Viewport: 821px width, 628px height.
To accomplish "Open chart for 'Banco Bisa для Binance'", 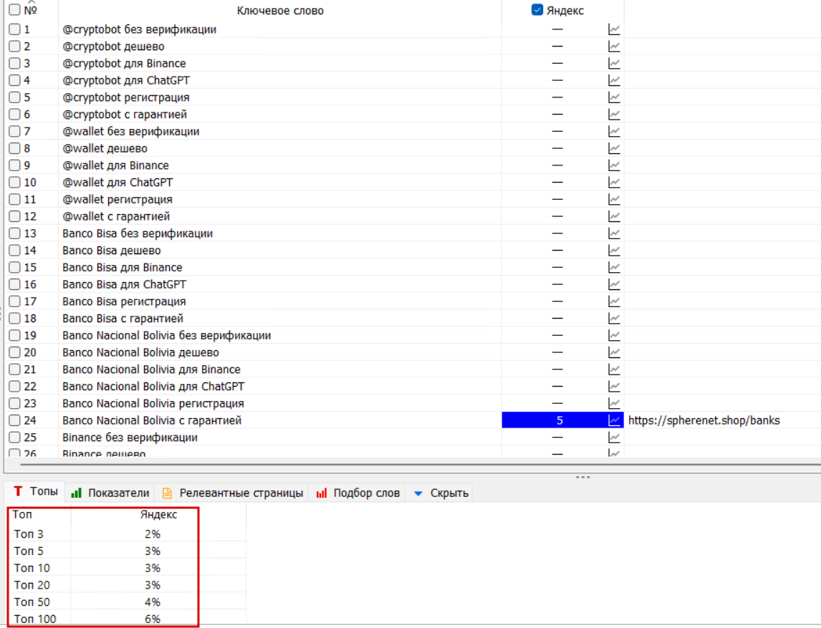I will coord(614,268).
